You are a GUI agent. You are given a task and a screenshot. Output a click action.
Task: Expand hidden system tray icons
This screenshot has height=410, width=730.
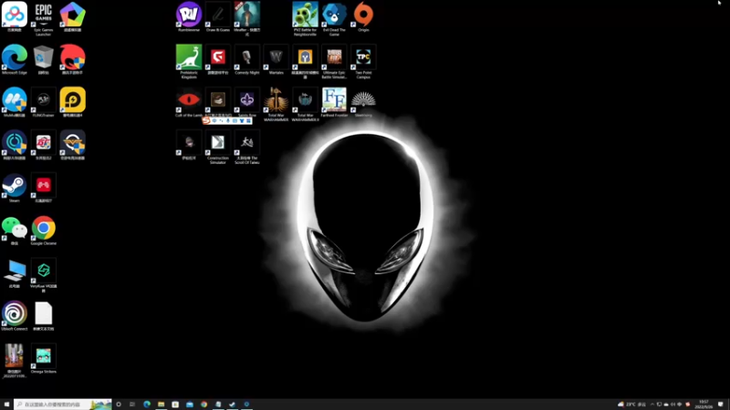652,405
